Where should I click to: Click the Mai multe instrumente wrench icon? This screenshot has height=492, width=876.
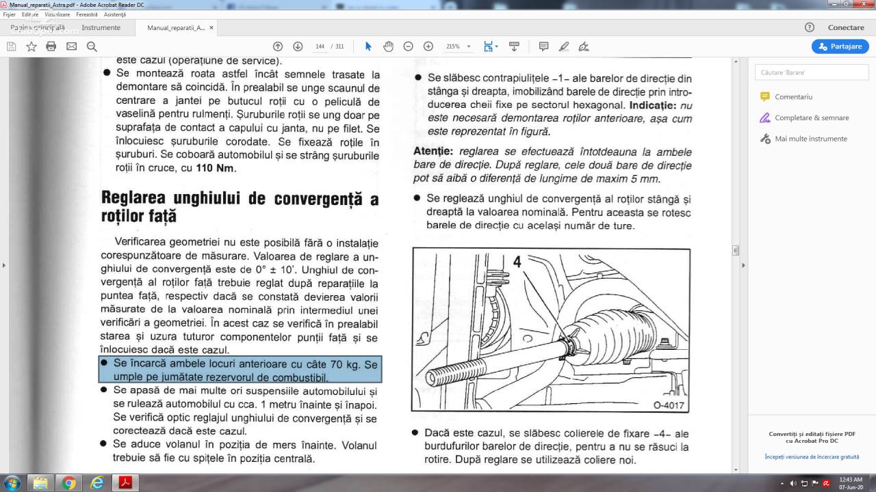pyautogui.click(x=765, y=139)
